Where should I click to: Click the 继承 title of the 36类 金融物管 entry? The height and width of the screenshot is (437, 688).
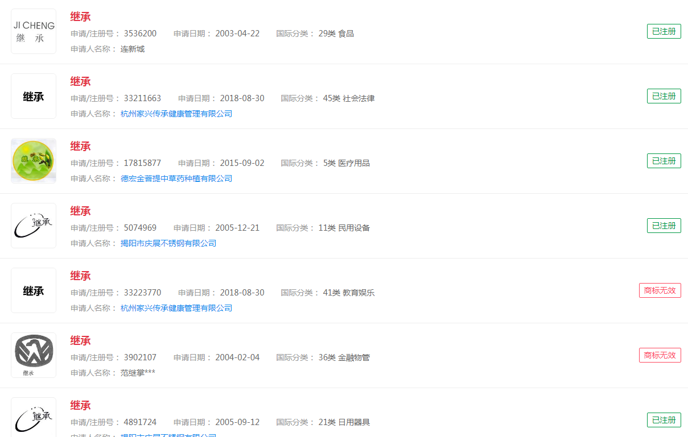pos(80,341)
